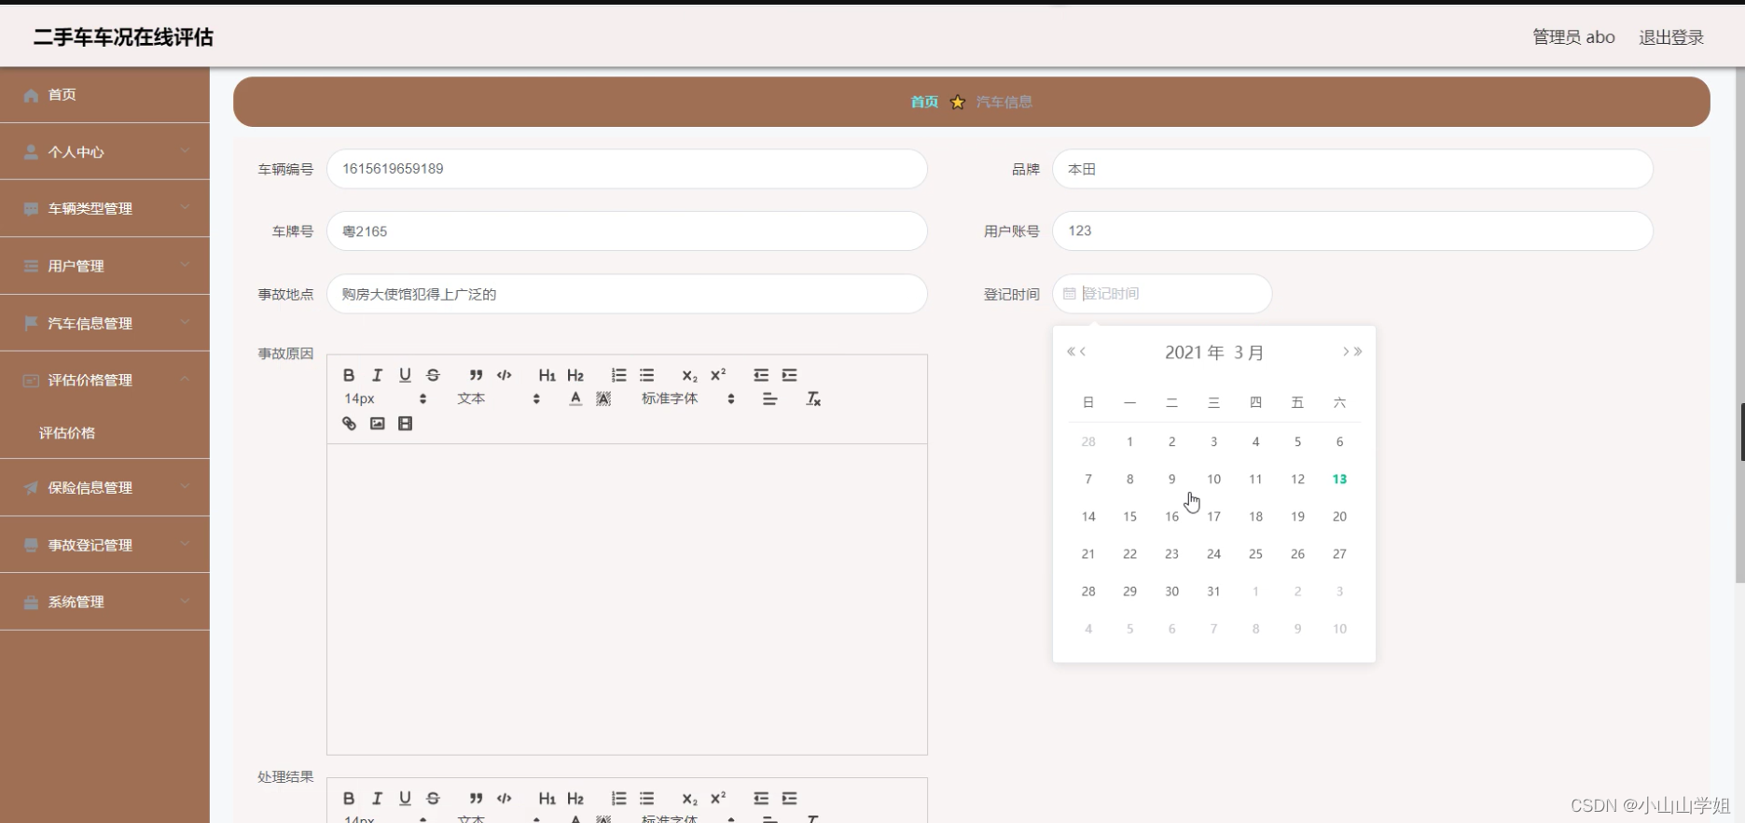Apply subscript in the 事故原因 editor
Viewport: 1745px width, 823px height.
point(689,375)
